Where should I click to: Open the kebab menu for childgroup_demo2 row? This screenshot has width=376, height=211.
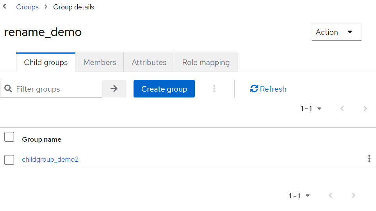pos(369,159)
